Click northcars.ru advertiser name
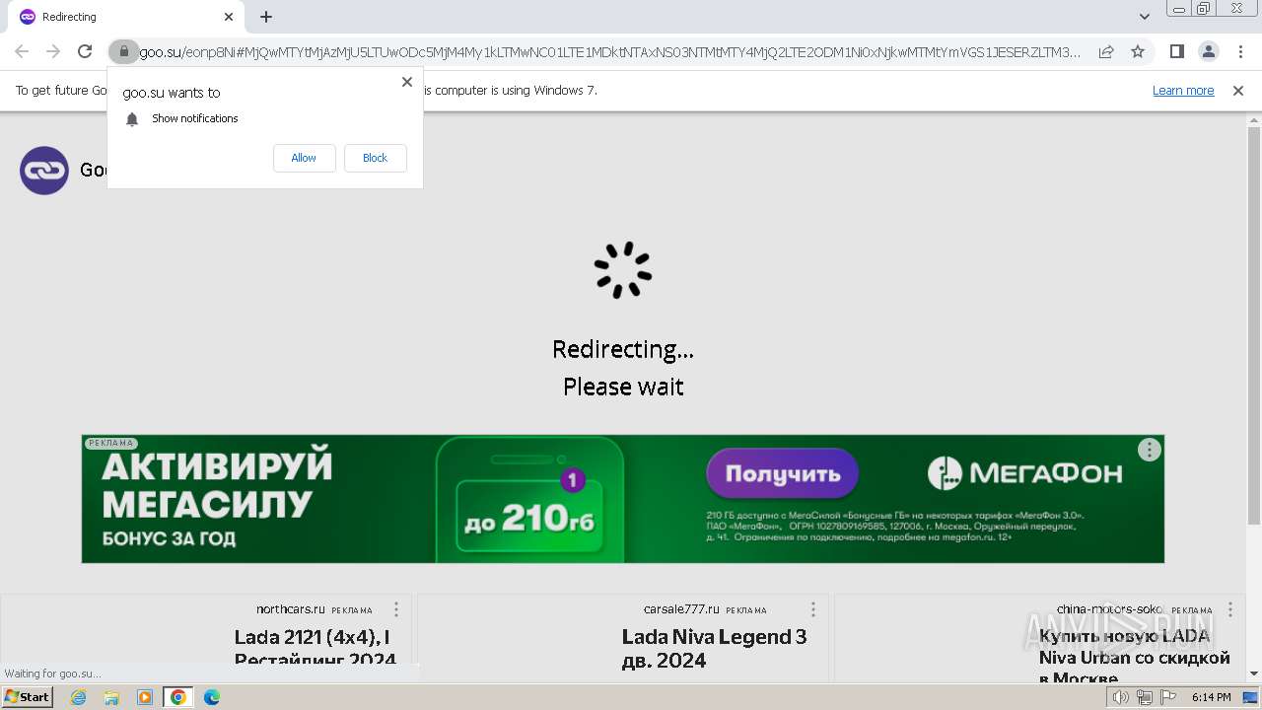Image resolution: width=1262 pixels, height=710 pixels. tap(290, 609)
